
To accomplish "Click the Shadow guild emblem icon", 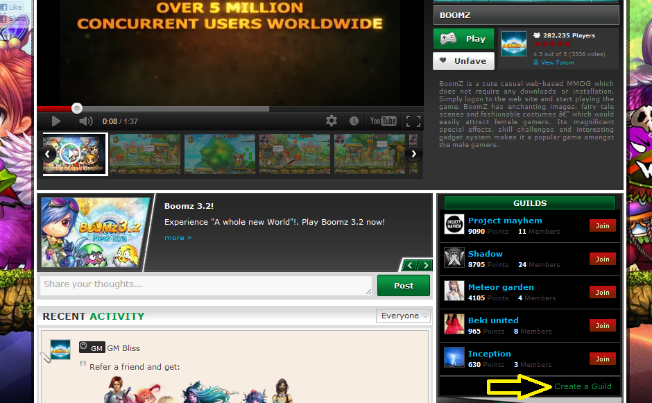I will [x=454, y=257].
